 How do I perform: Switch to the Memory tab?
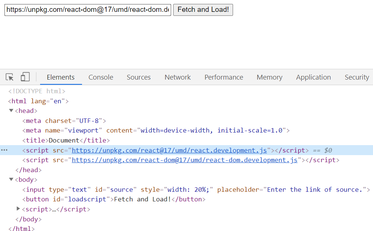coord(269,77)
